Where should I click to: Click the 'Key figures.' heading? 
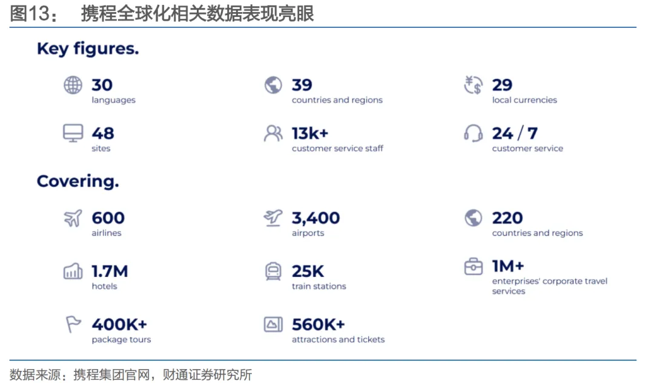(88, 49)
